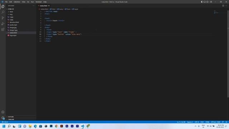
Task: Open the Search view in activity bar
Action: [x=3, y=12]
